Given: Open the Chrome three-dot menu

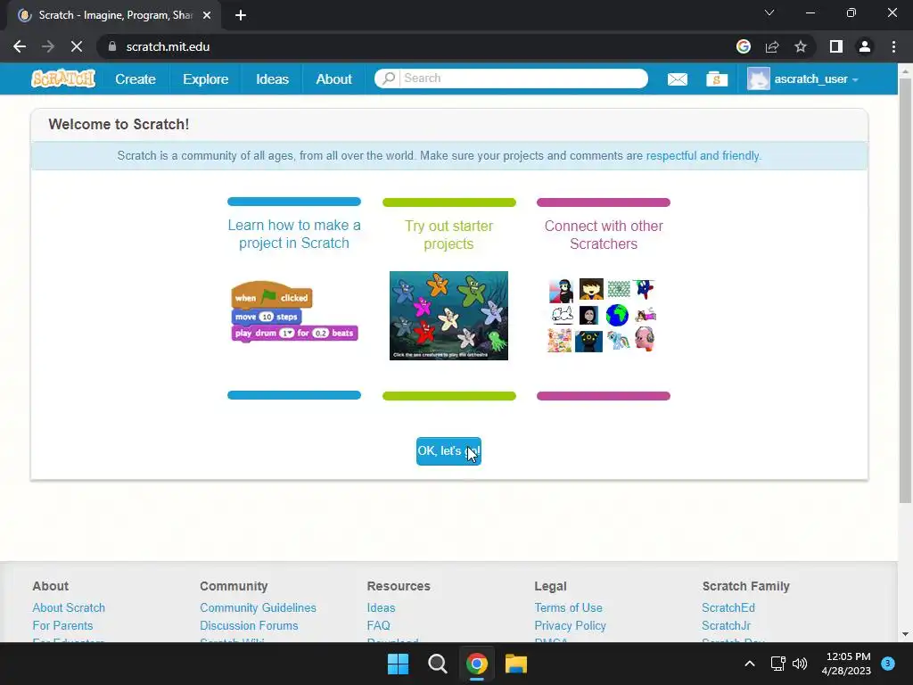Looking at the screenshot, I should tap(893, 46).
